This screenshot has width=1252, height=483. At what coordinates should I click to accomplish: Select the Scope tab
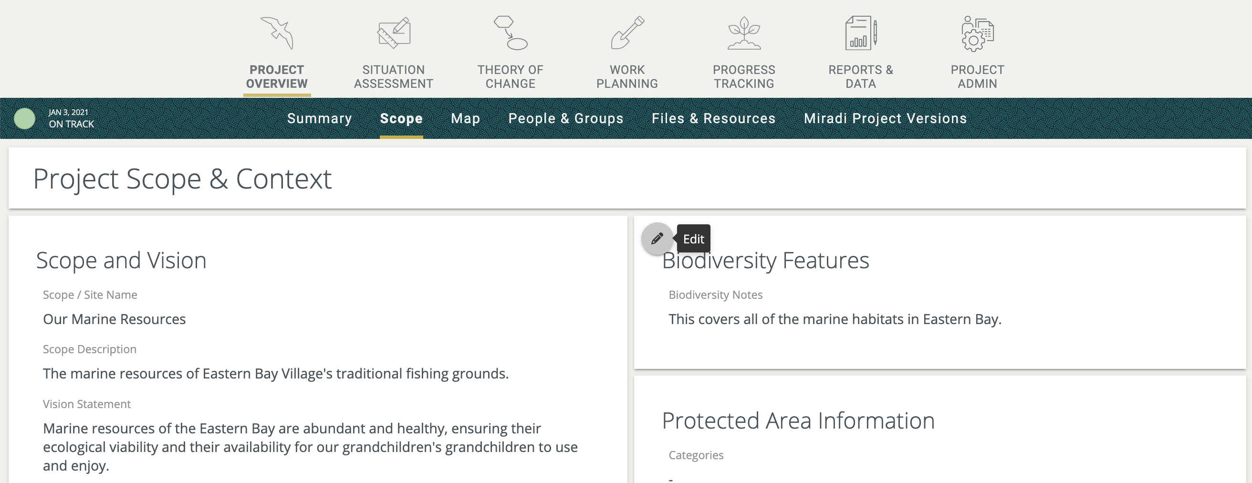coord(401,118)
